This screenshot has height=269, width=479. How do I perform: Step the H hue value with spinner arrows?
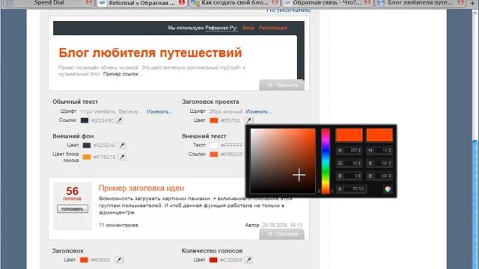click(x=390, y=150)
